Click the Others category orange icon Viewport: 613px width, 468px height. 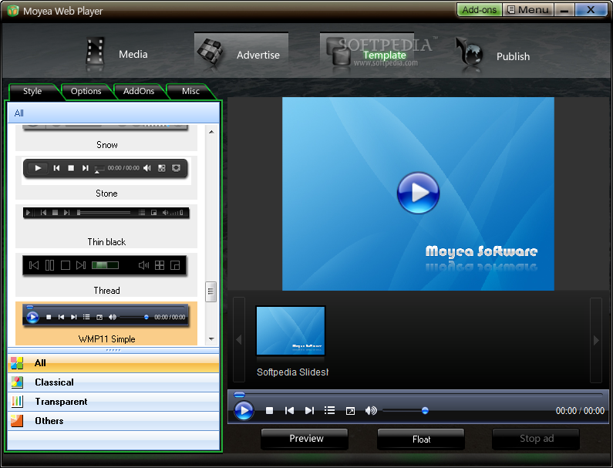pos(17,421)
